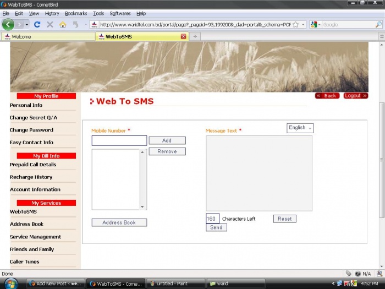This screenshot has width=385, height=289.
Task: Click the Reset button
Action: click(285, 219)
